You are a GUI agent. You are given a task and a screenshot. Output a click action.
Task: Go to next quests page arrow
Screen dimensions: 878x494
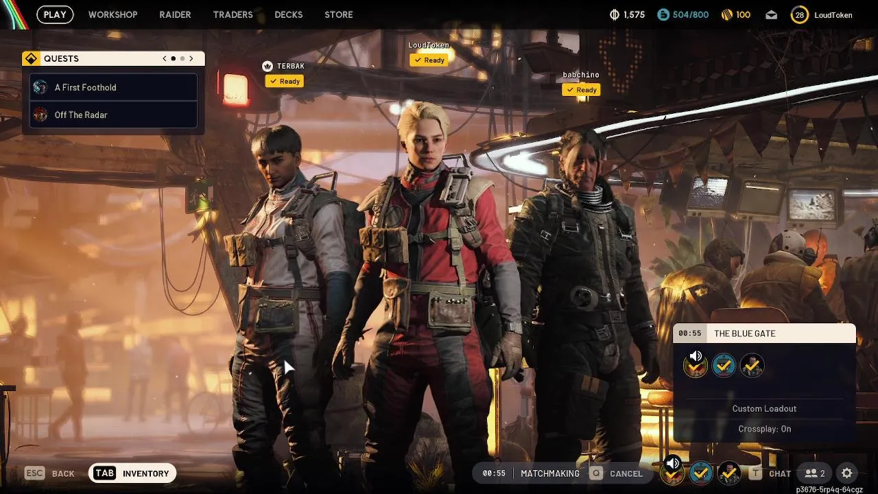pyautogui.click(x=191, y=59)
